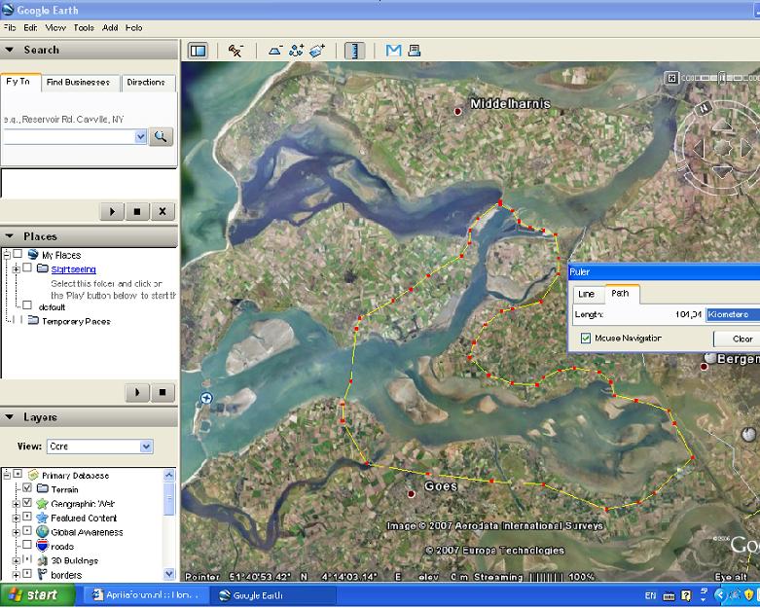Run search with magnifying glass button
This screenshot has width=760, height=608.
(161, 136)
